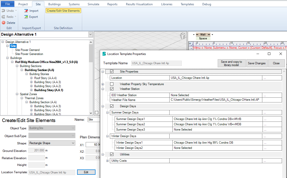Toggle the Utilities checkbox
287x178 pixels.
[112, 154]
